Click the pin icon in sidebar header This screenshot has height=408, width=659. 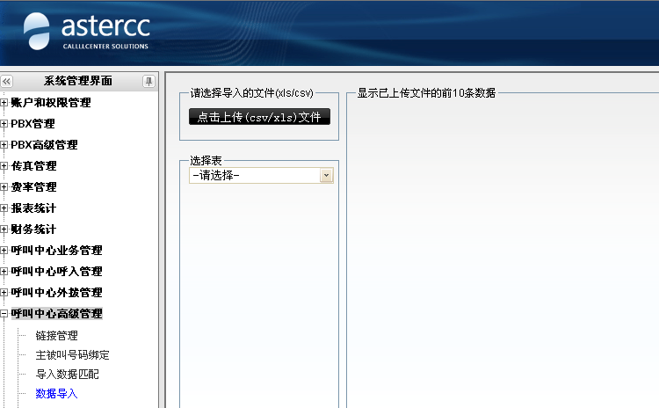[x=148, y=81]
